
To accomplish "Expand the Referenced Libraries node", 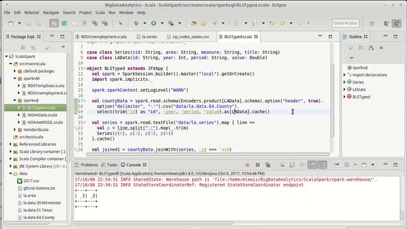I will 11,144.
